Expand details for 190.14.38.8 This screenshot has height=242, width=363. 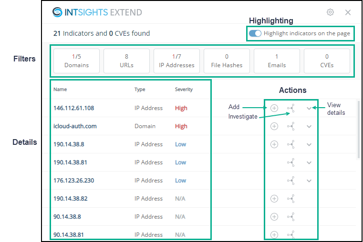pos(309,144)
